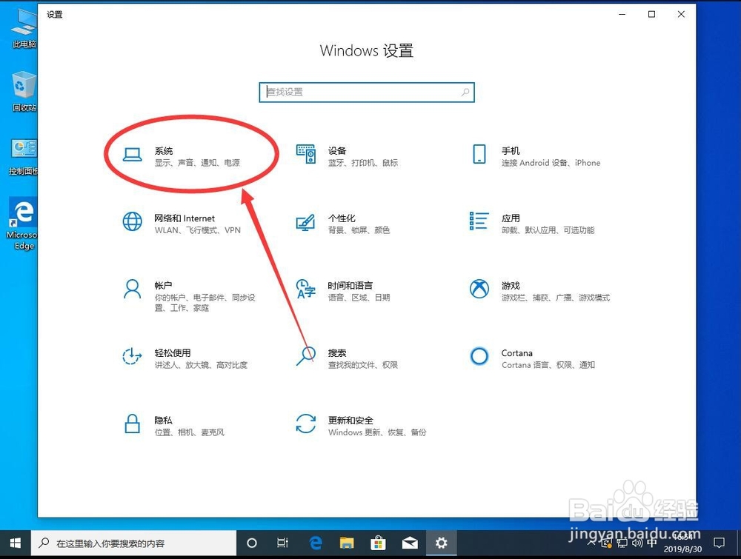Click the volume speaker icon in system tray
The width and height of the screenshot is (741, 559).
click(x=637, y=543)
